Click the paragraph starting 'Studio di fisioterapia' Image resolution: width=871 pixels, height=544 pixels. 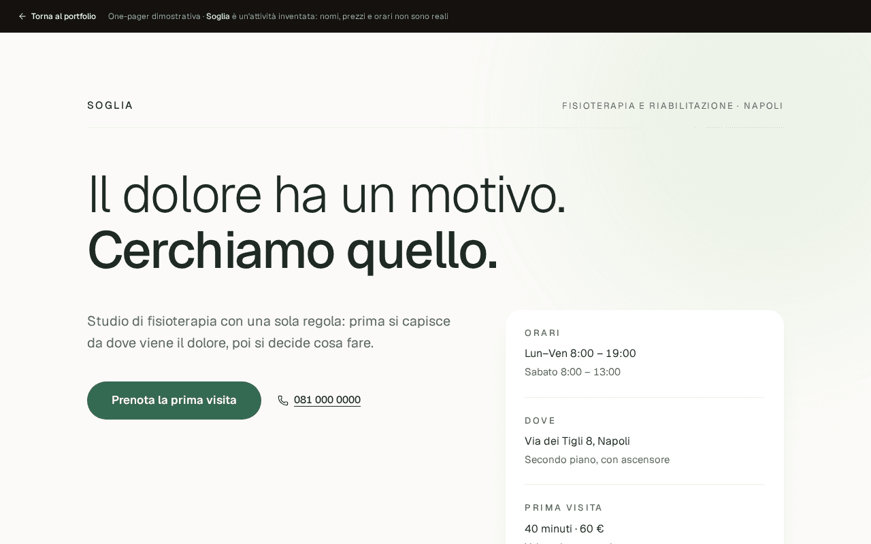coord(269,332)
